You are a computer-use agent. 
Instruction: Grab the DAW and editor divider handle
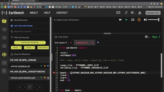107,33
